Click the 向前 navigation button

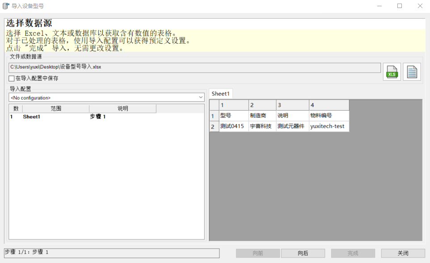click(x=257, y=253)
